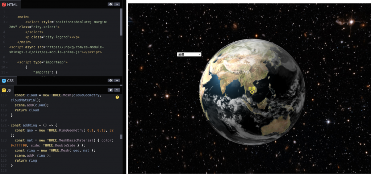Image resolution: width=371 pixels, height=174 pixels.
Task: Open JS editor settings gear
Action: [111, 90]
